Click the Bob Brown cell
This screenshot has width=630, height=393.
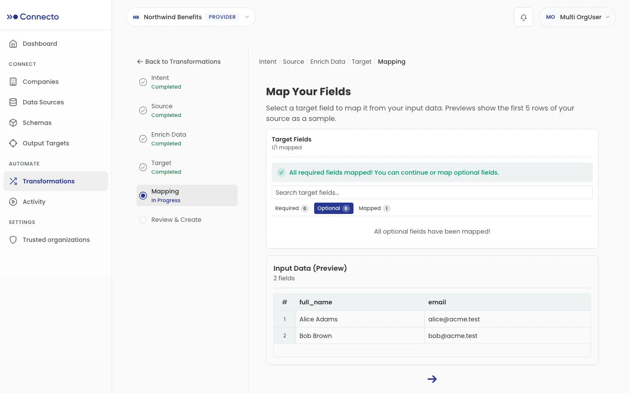(360, 336)
